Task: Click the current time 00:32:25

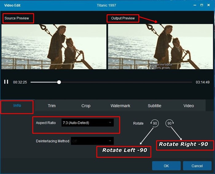Action: (20, 82)
